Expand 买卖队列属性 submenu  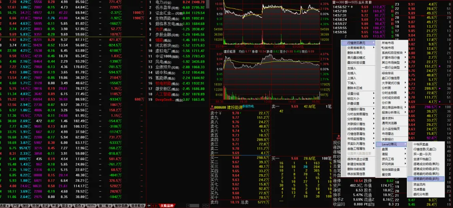point(358,144)
